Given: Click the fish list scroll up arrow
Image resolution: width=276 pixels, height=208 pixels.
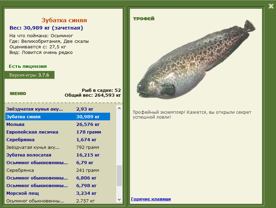Looking at the screenshot, I should [x=119, y=108].
